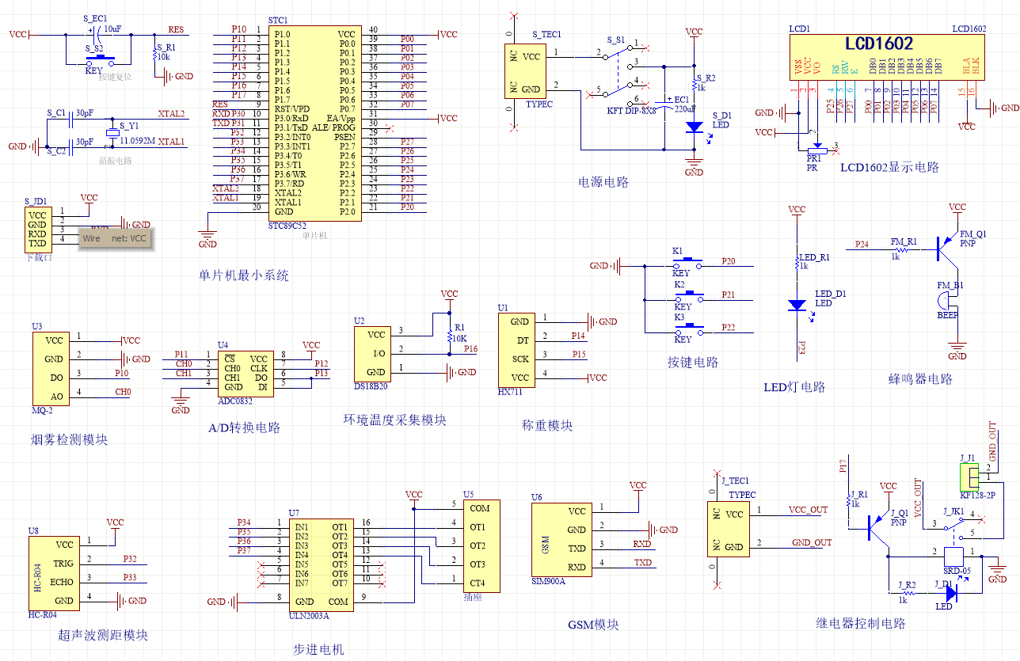Select the ULN2003A driver chip U7
The width and height of the screenshot is (1020, 661).
[x=321, y=564]
